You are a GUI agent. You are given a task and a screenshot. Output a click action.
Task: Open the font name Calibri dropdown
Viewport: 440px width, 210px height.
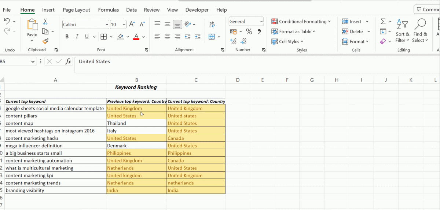tap(107, 25)
